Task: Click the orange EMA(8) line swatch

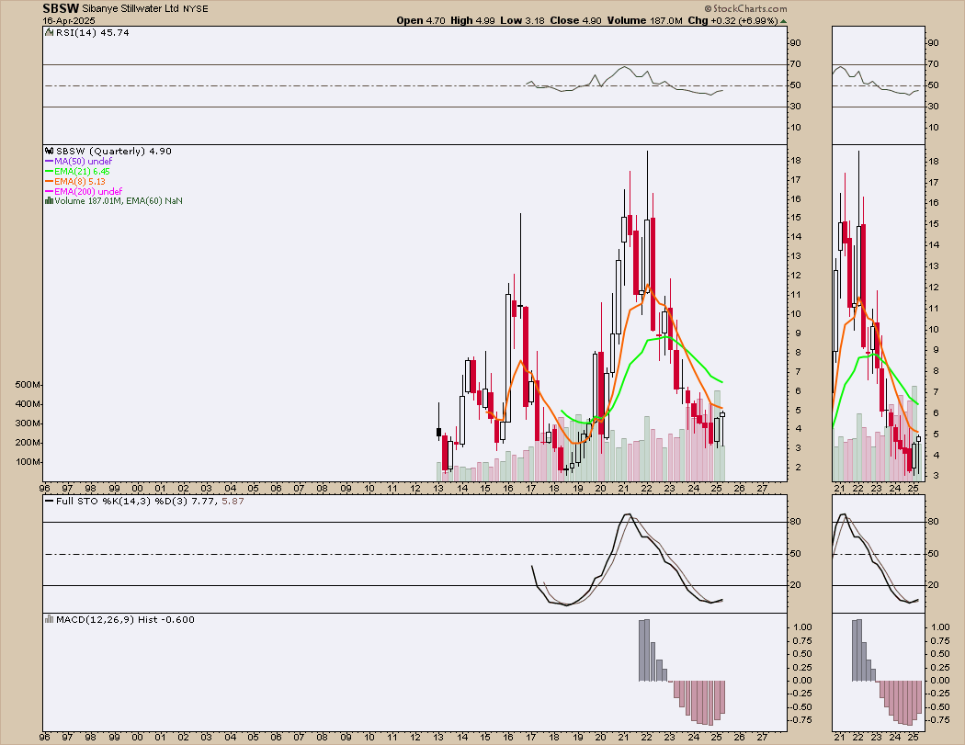Action: [50, 182]
